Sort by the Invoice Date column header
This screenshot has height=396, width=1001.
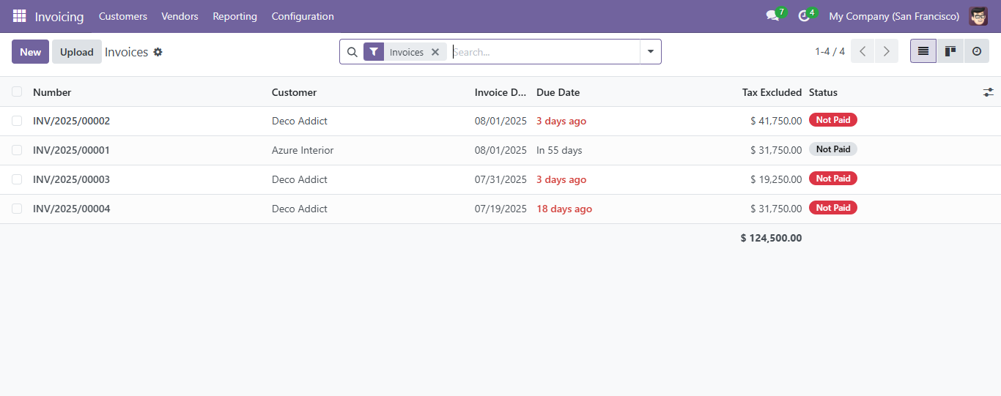(x=500, y=92)
